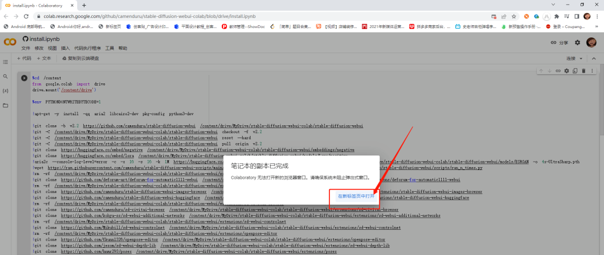Toggle the Chrome side panel icon

click(x=577, y=17)
